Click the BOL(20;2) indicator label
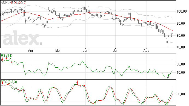The width and height of the screenshot is (189, 106). click(x=19, y=3)
